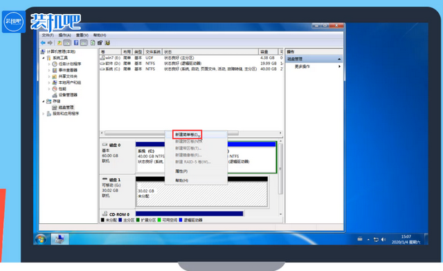
Task: Click the 容量 column header
Action: pos(269,52)
